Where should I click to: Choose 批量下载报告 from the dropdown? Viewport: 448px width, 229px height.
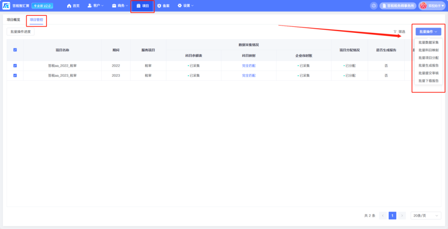pyautogui.click(x=429, y=81)
